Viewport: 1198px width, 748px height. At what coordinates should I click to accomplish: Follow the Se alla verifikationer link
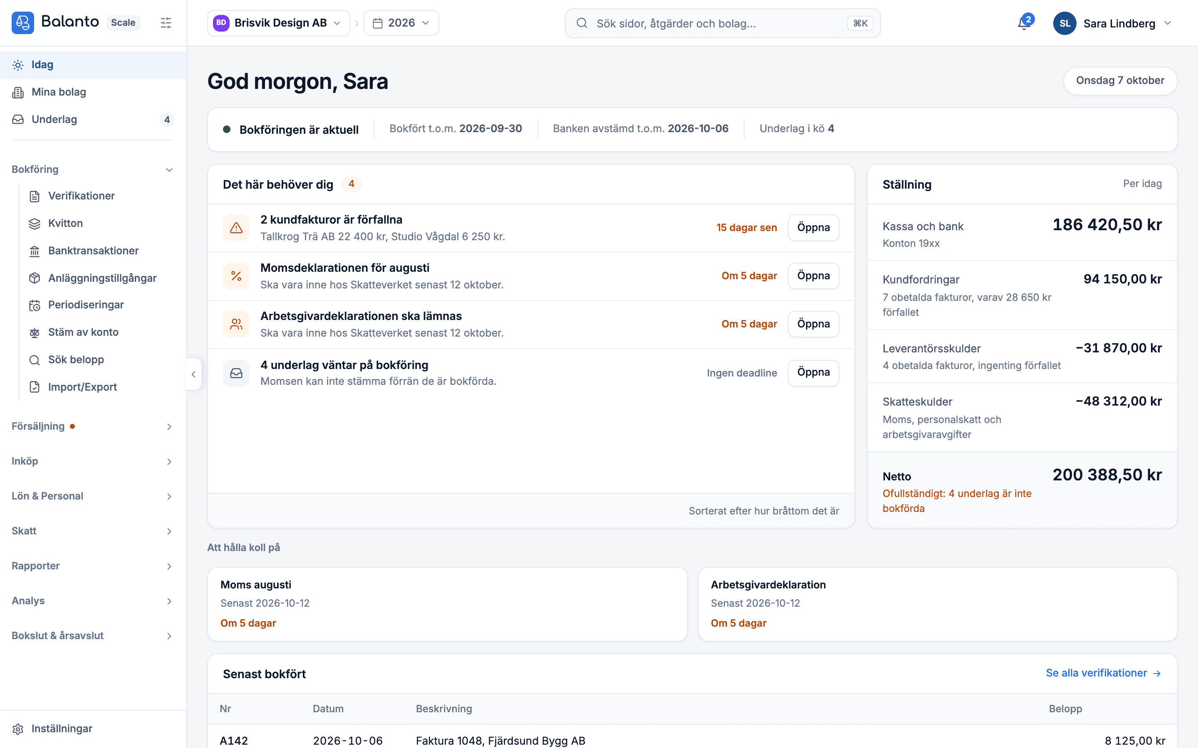pyautogui.click(x=1104, y=673)
